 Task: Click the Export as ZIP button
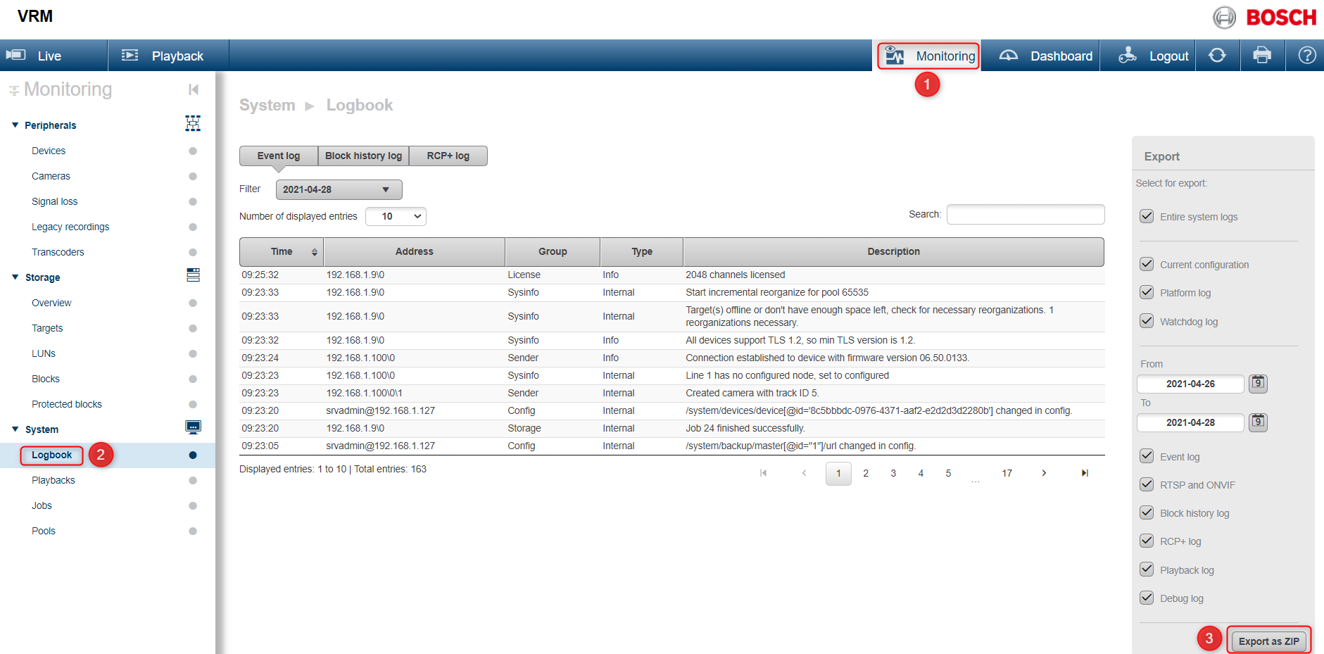tap(1269, 641)
